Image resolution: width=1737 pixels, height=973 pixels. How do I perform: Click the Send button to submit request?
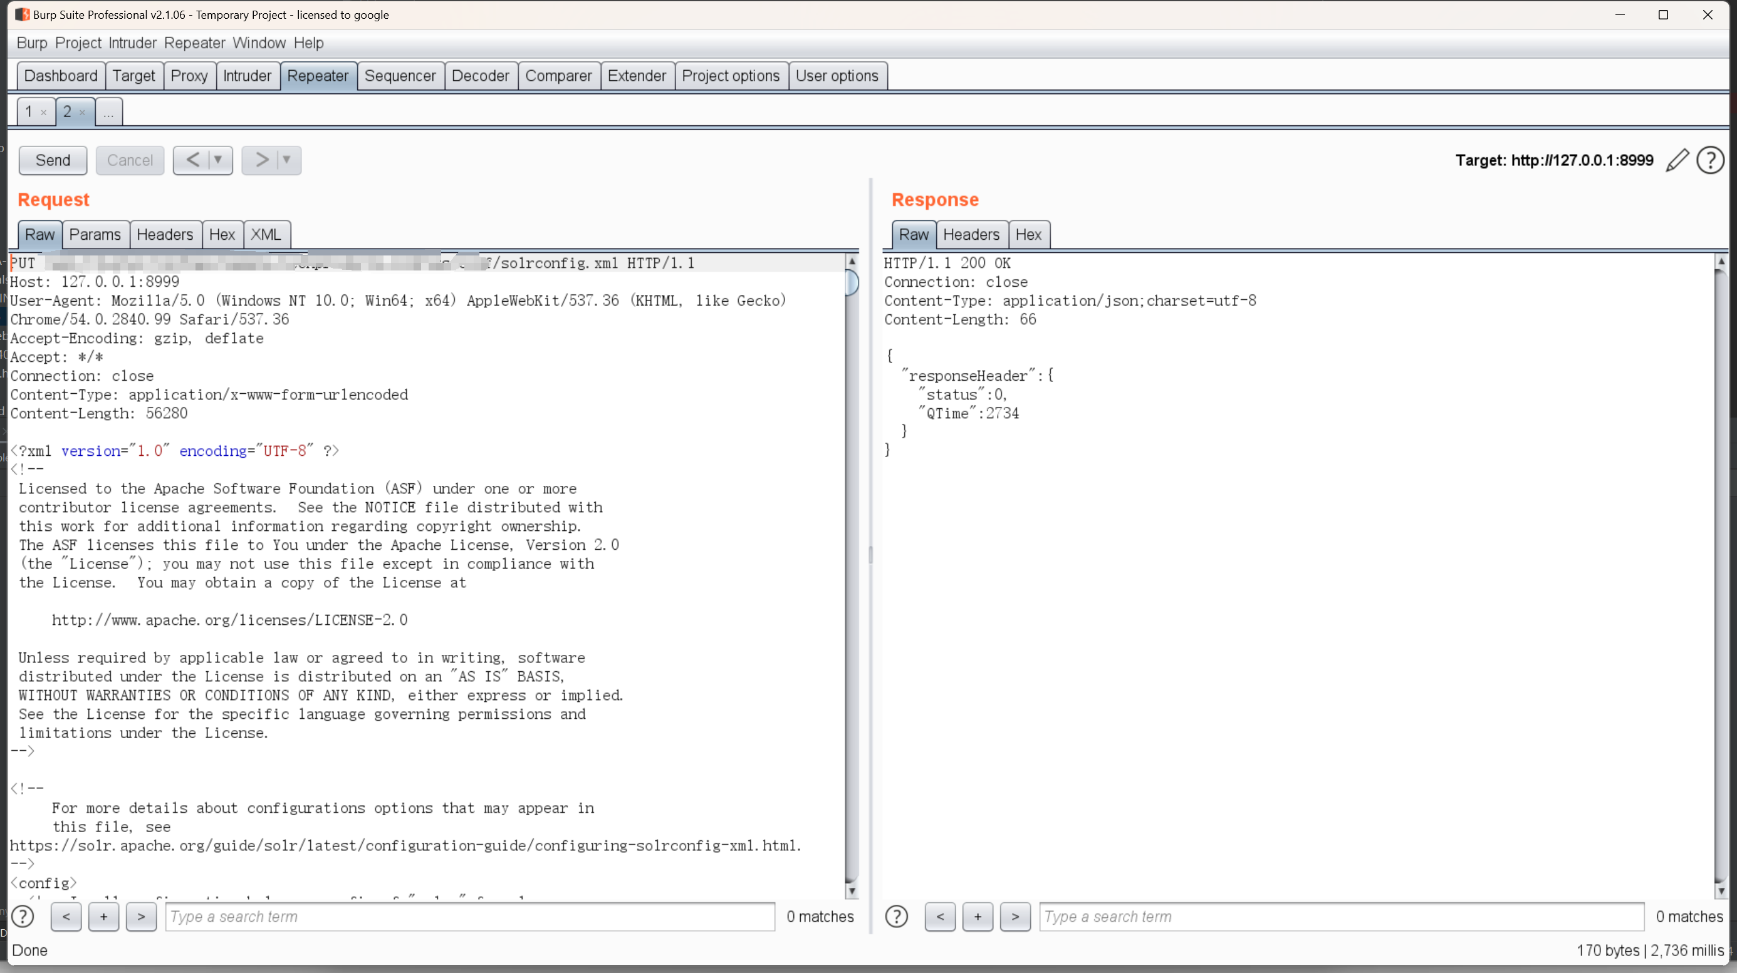click(53, 160)
